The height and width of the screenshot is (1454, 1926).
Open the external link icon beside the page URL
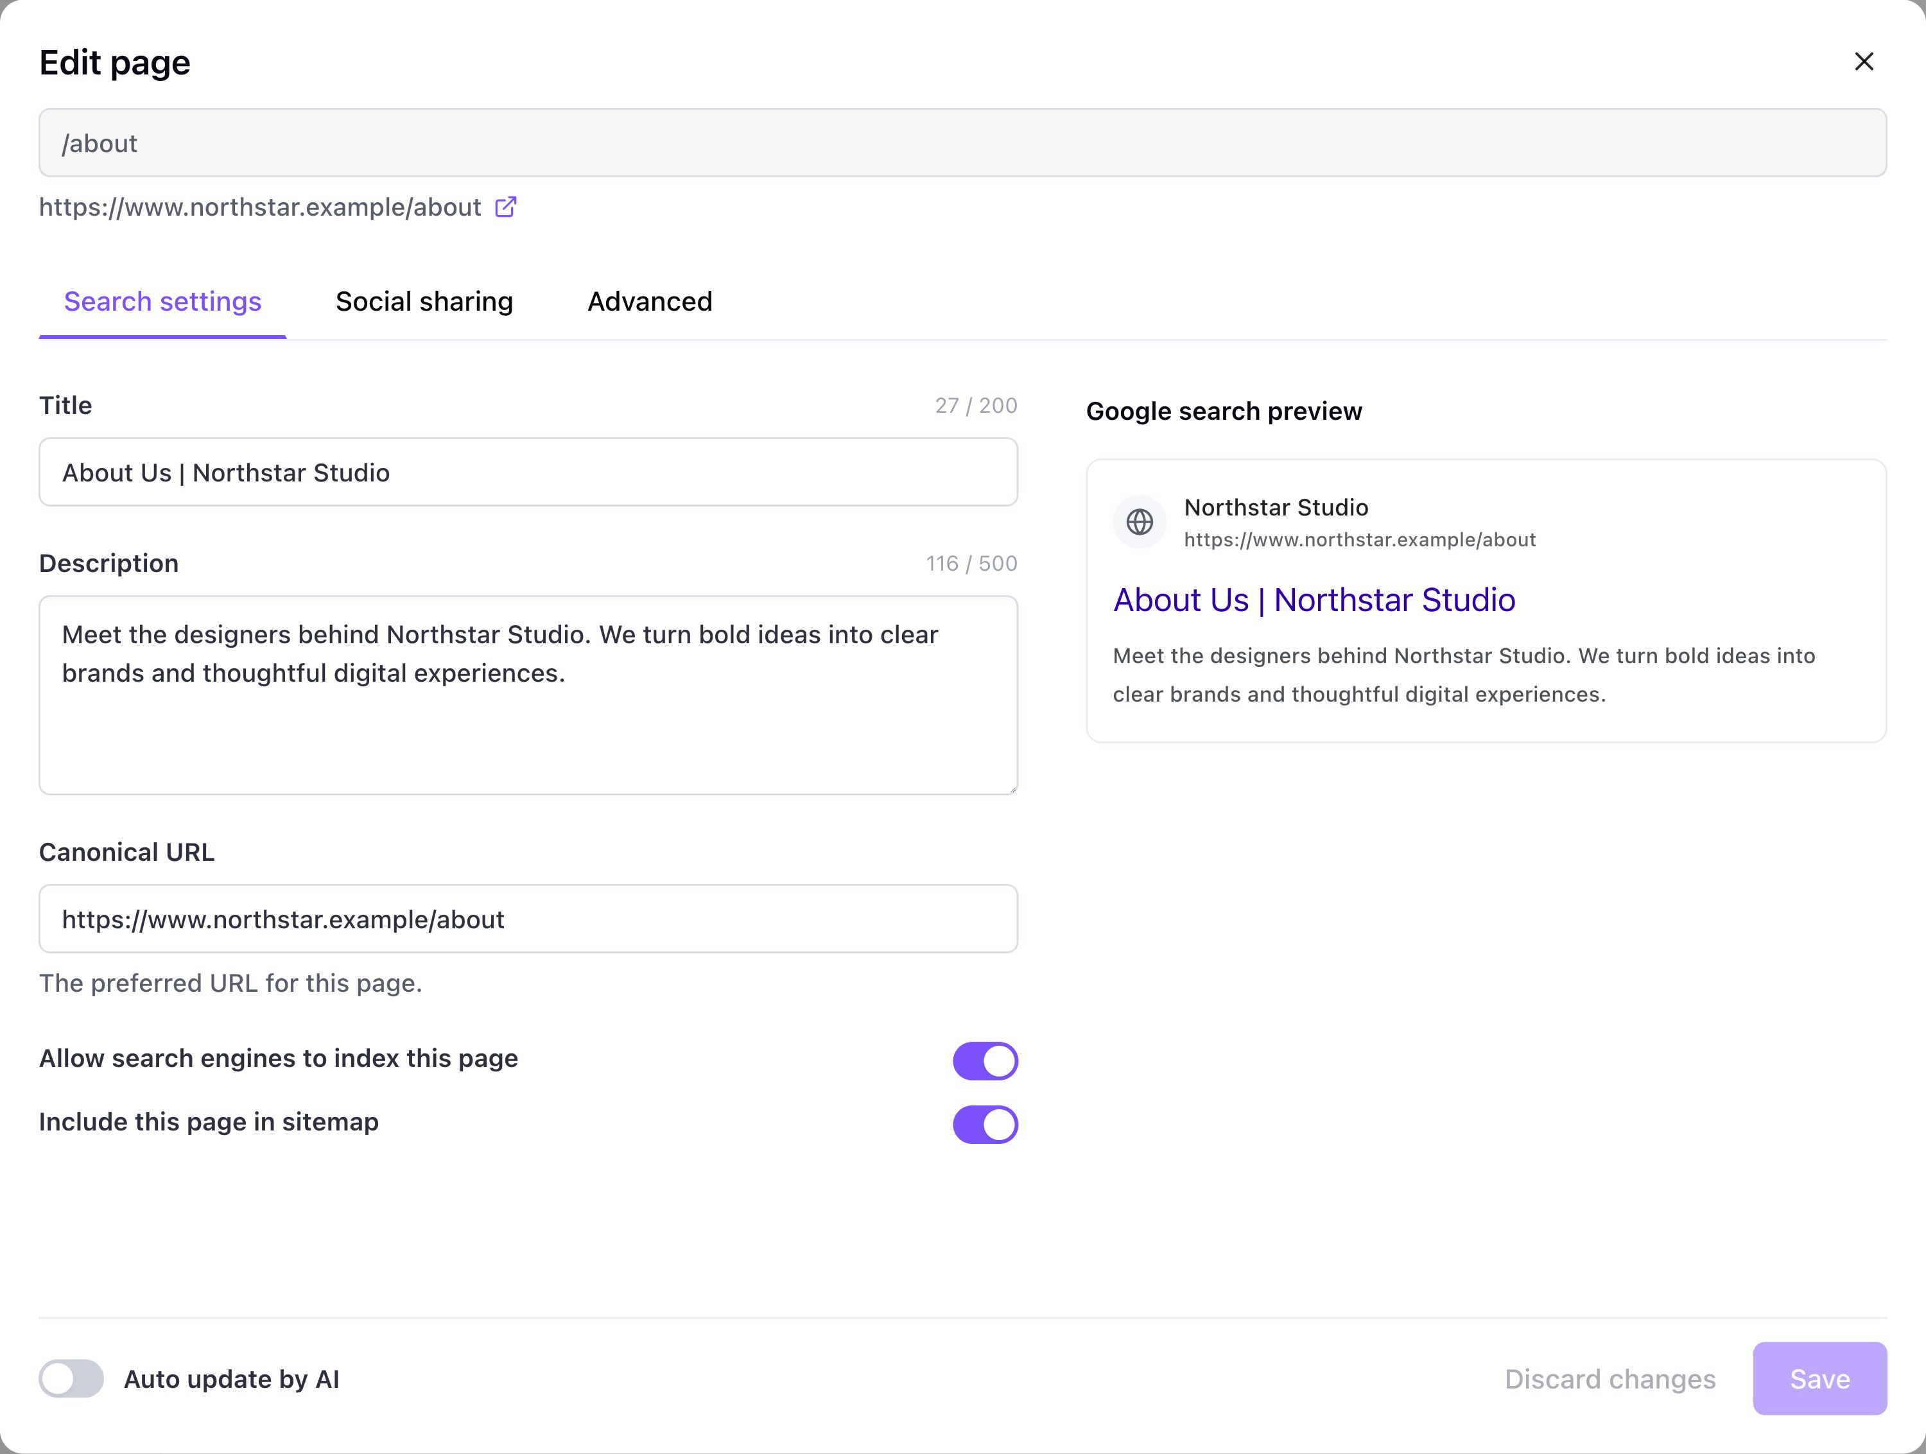506,206
